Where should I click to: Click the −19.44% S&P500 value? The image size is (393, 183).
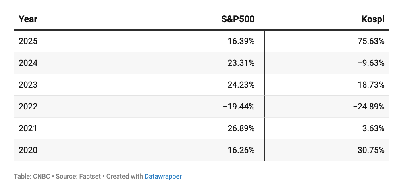[239, 107]
